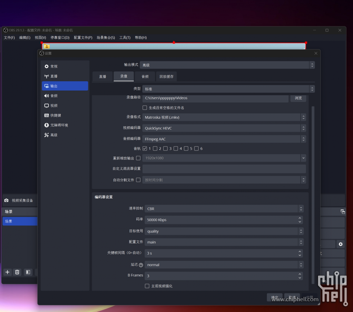Open 目标使用 dropdown showing quality
Image resolution: width=353 pixels, height=312 pixels.
[x=224, y=231]
